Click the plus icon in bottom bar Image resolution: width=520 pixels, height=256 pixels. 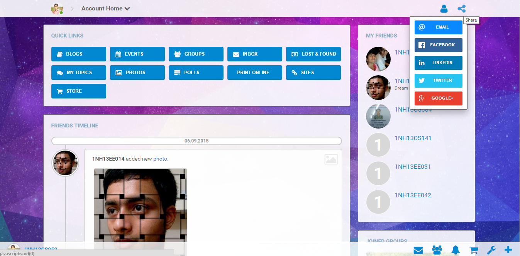click(x=508, y=250)
